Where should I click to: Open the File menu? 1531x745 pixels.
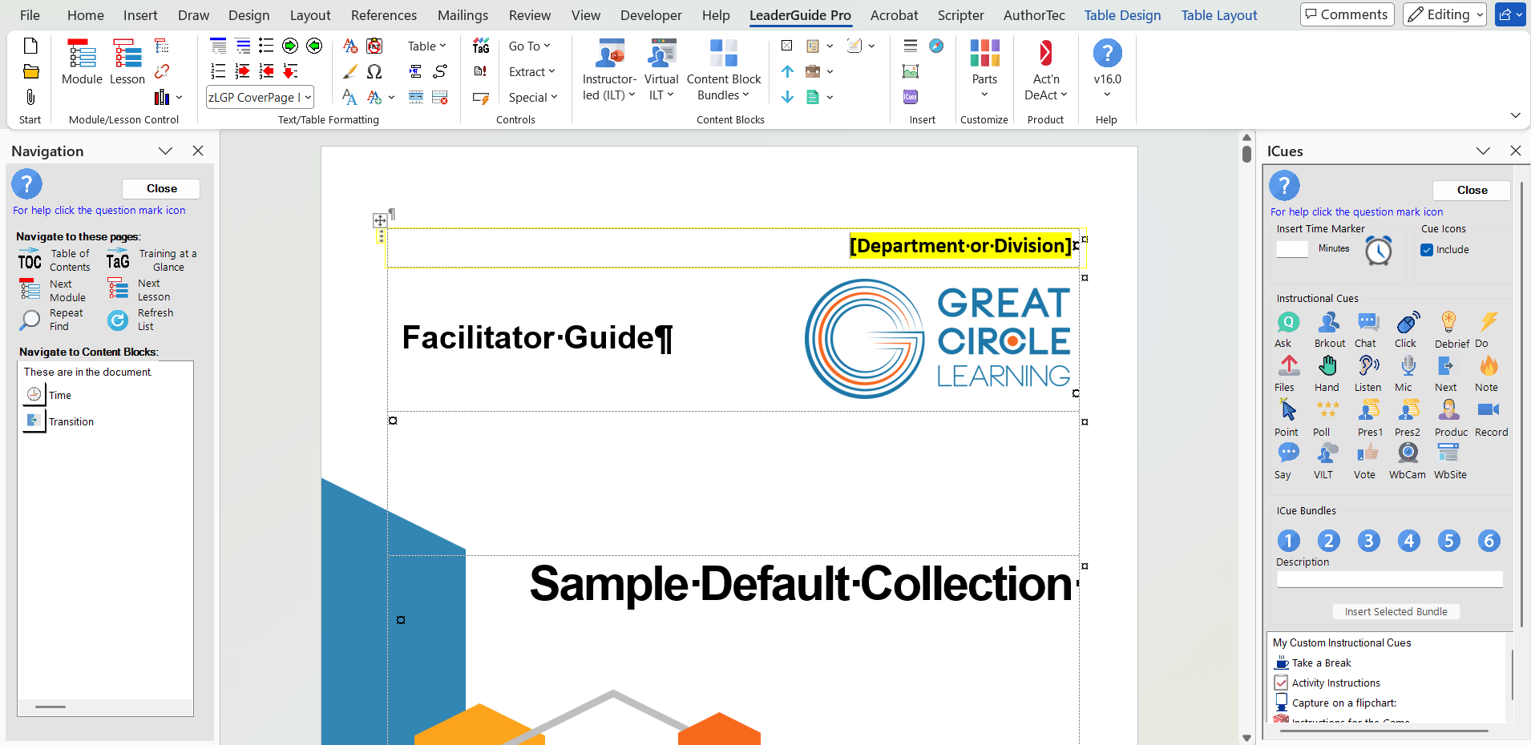click(x=30, y=15)
